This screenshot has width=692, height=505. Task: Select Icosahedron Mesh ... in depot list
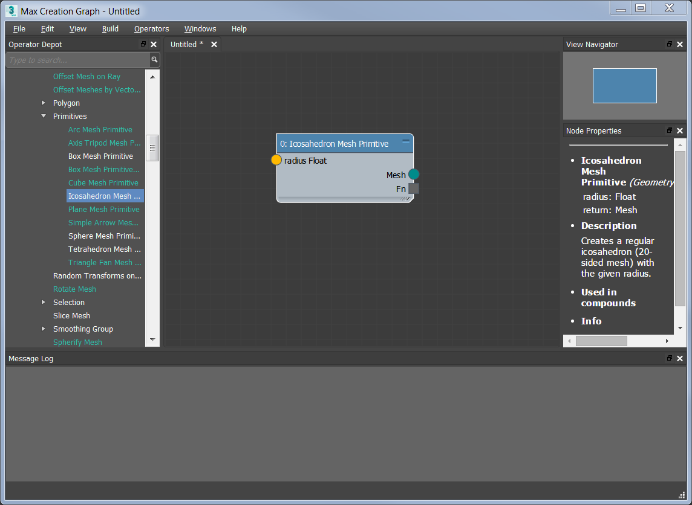coord(105,196)
